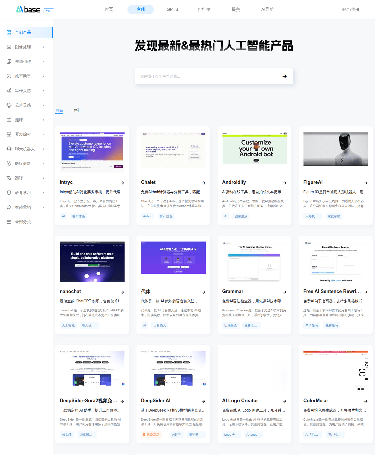This screenshot has height=455, width=375.
Task: Click the 艺术灵感 palette icon
Action: pyautogui.click(x=9, y=105)
